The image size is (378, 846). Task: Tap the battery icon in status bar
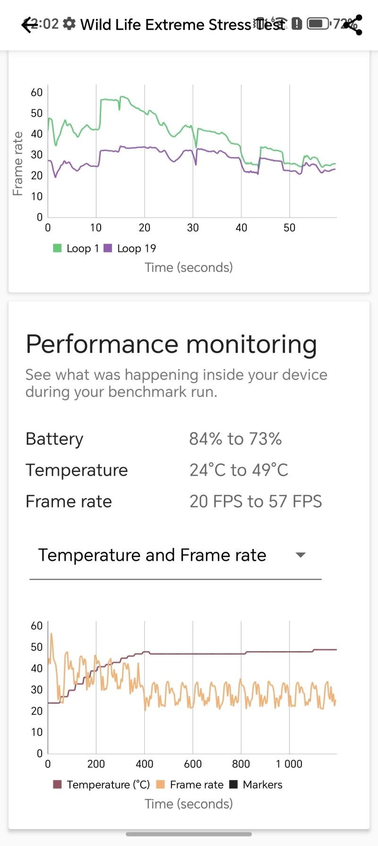tap(318, 23)
